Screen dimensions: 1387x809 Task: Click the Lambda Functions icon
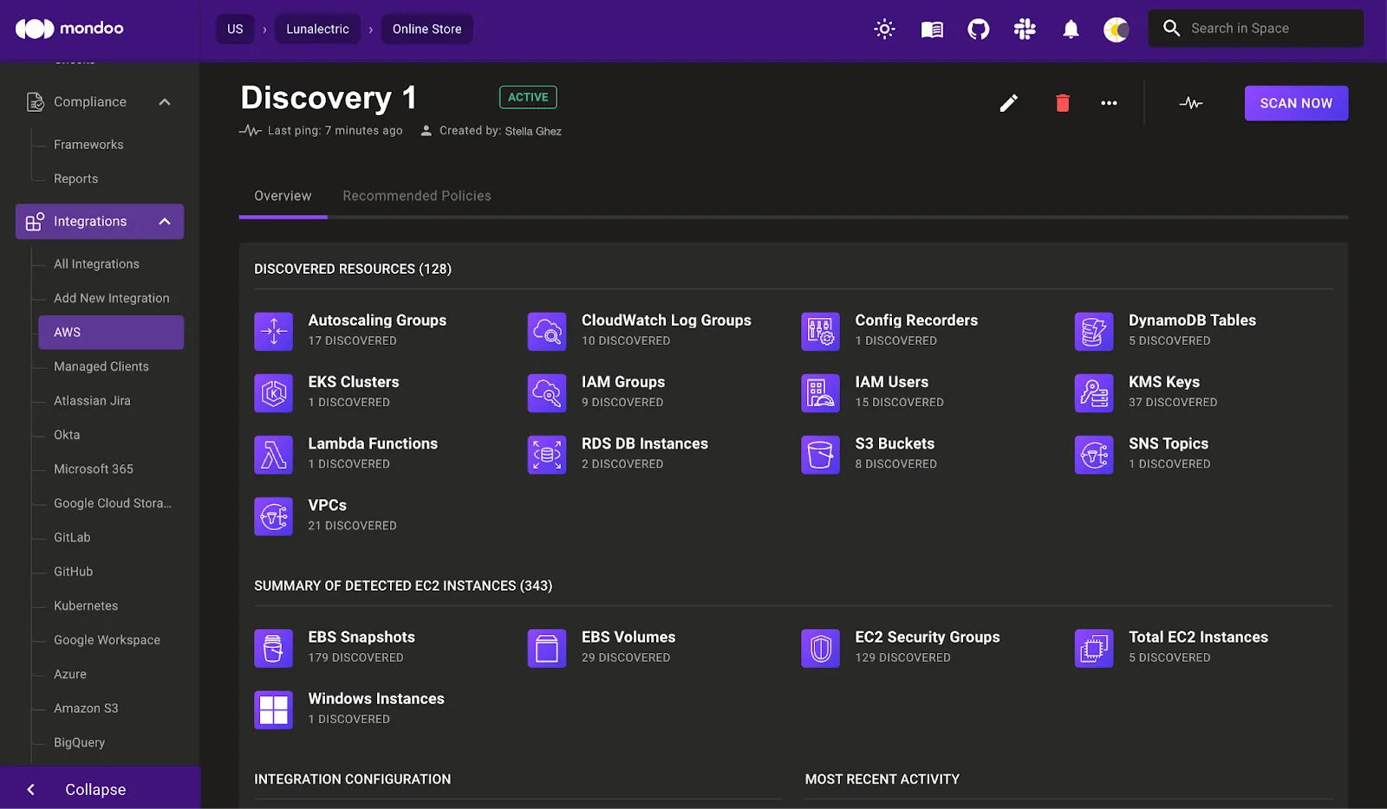coord(273,454)
